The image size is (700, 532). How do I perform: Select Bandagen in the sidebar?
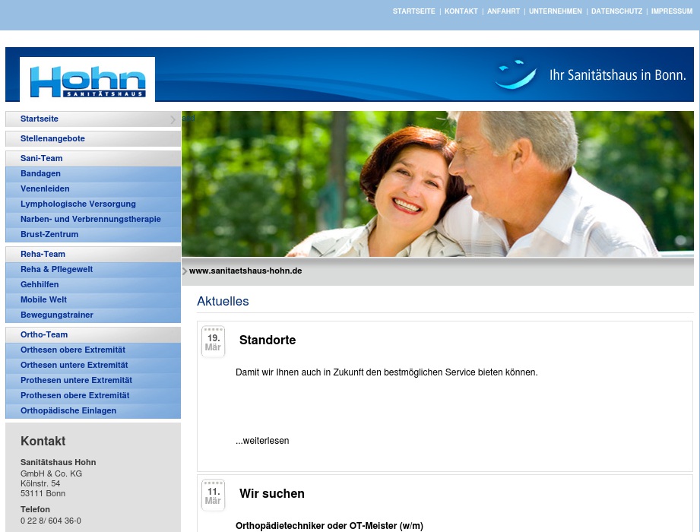[40, 173]
